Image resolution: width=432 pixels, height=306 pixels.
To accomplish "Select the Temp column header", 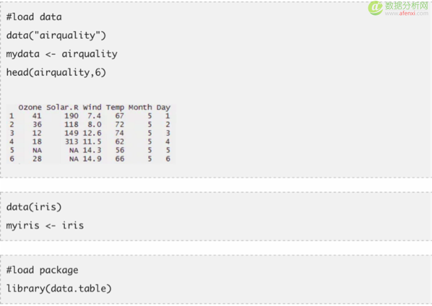I will click(115, 107).
